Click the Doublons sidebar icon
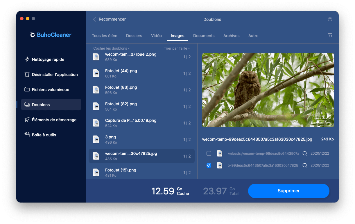Viewport: 355px width, 224px height. coord(27,104)
